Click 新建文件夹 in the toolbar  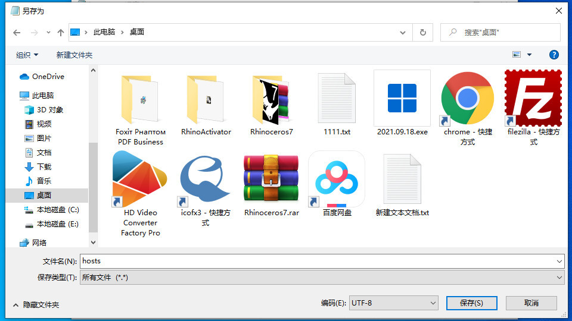pos(74,55)
